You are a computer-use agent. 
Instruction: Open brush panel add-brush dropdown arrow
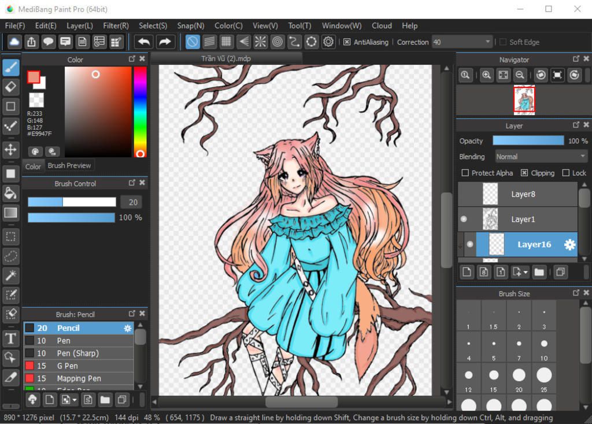coord(75,400)
